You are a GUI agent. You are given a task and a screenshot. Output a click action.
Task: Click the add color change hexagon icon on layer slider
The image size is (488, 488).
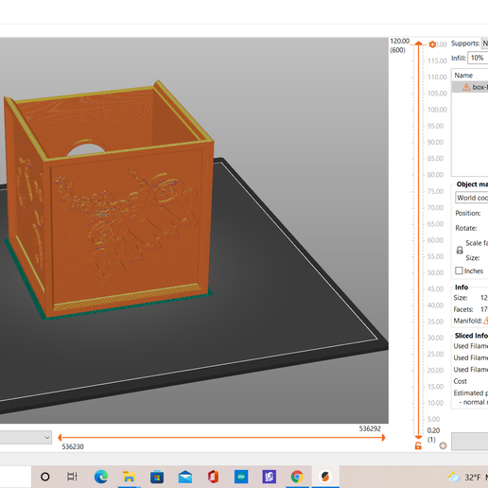coord(432,44)
